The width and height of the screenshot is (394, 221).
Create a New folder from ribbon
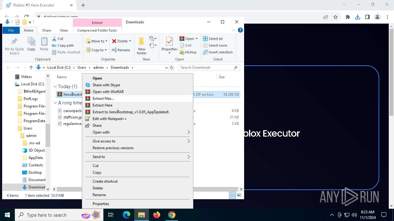142,46
